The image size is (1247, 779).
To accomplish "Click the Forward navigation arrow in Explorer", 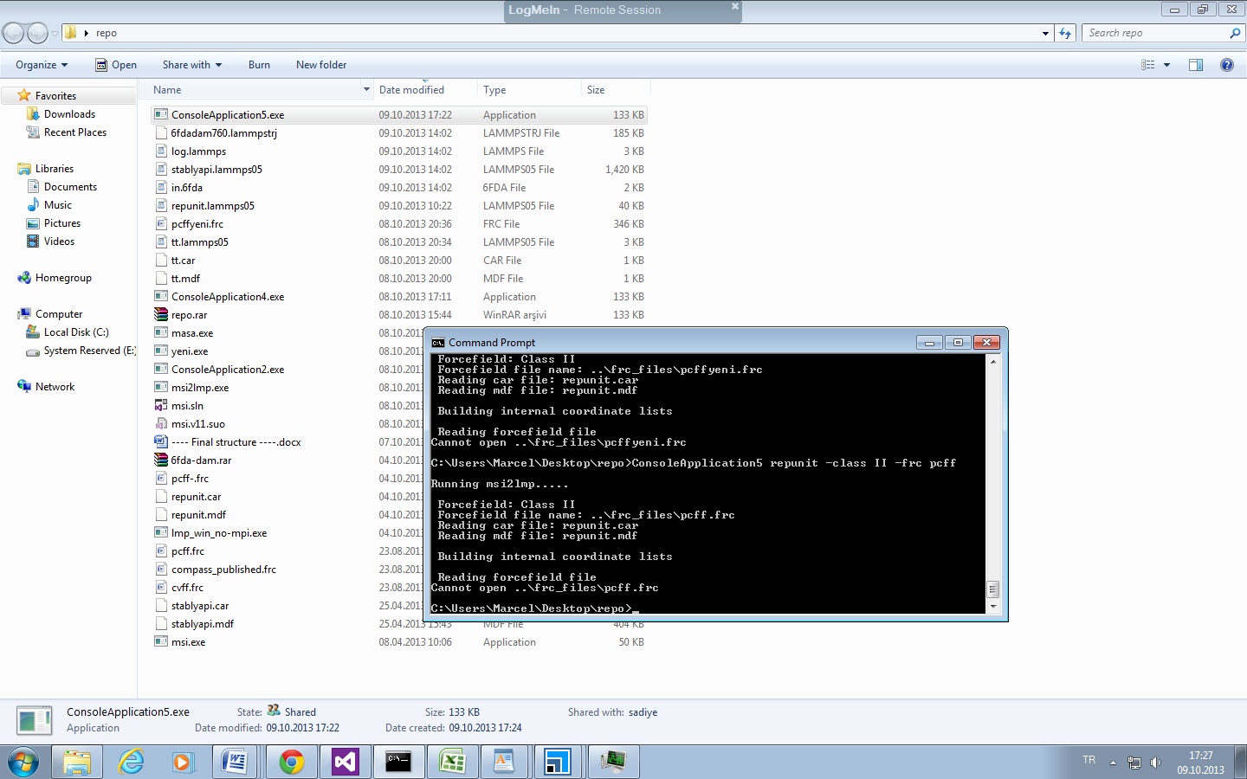I will click(x=37, y=33).
